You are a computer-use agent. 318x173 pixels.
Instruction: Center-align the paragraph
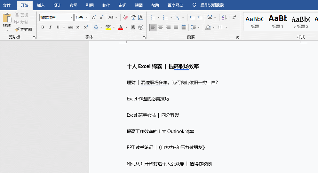click(x=161, y=27)
